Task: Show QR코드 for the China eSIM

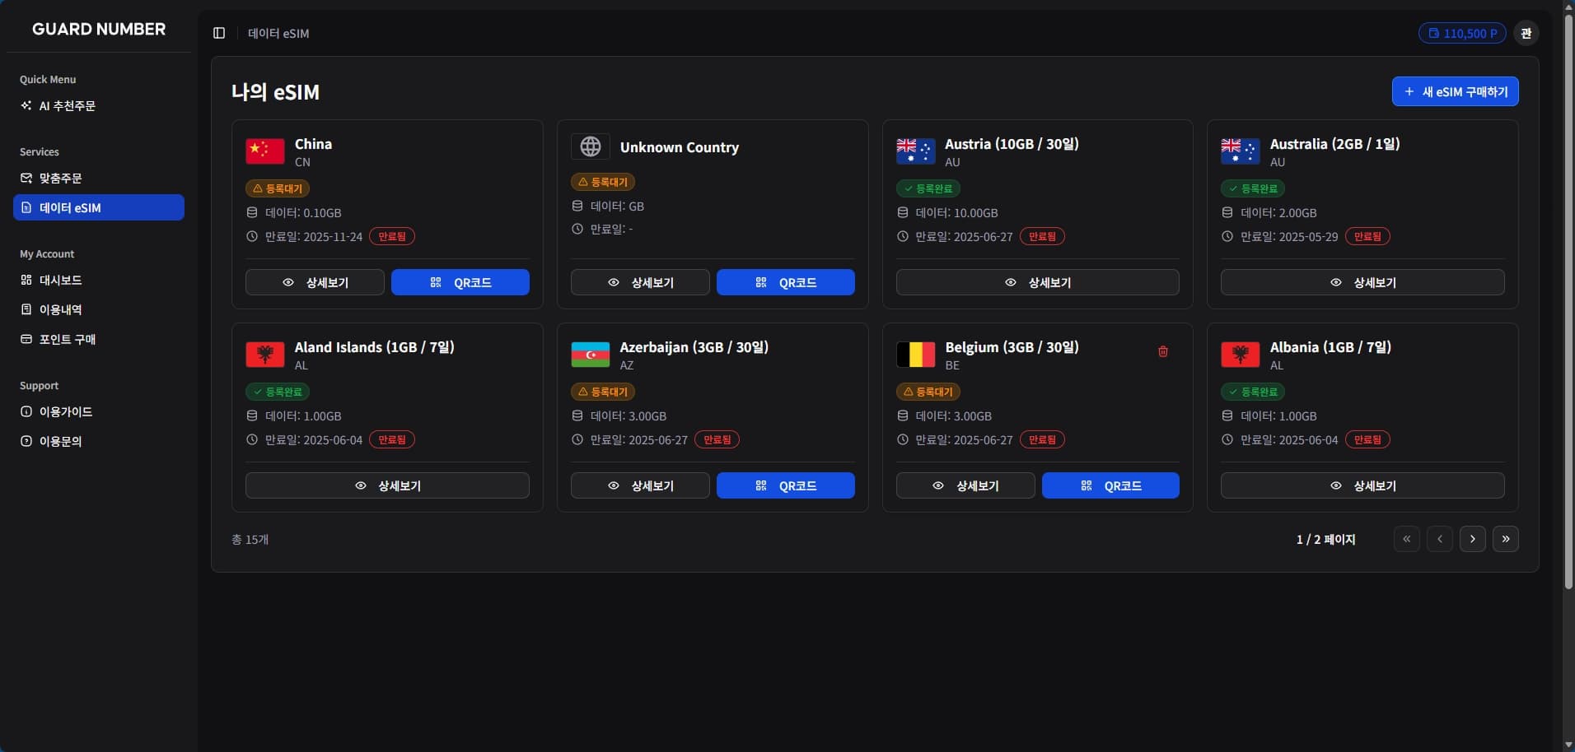Action: point(460,282)
